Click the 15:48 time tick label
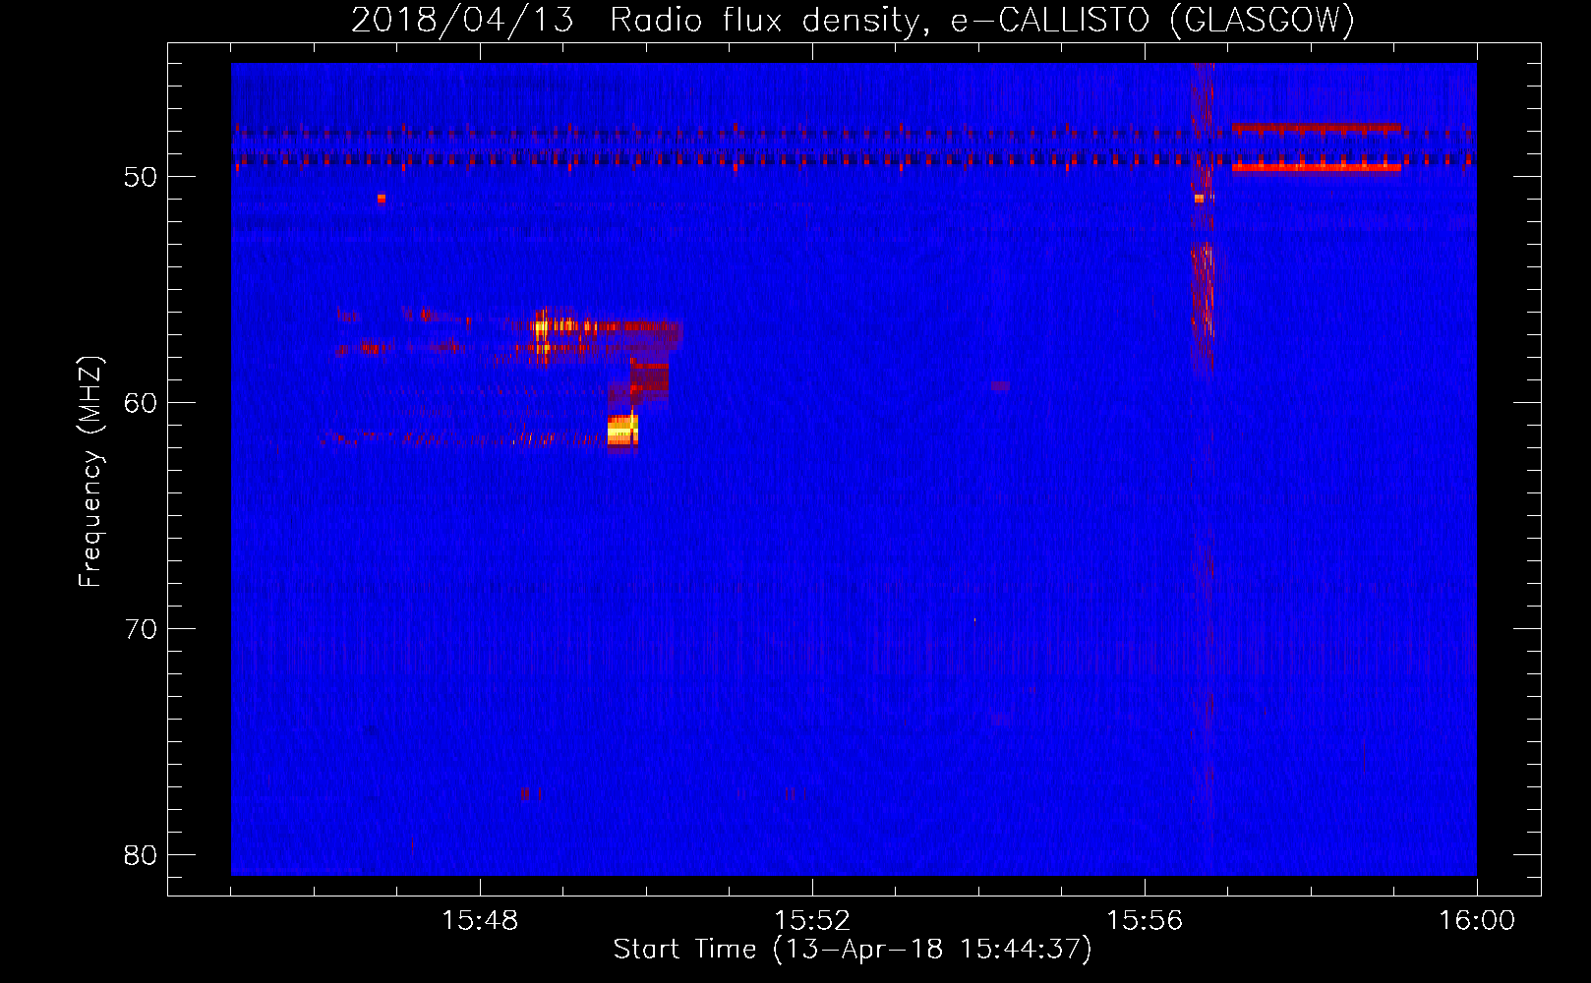Image resolution: width=1591 pixels, height=983 pixels. point(480,921)
